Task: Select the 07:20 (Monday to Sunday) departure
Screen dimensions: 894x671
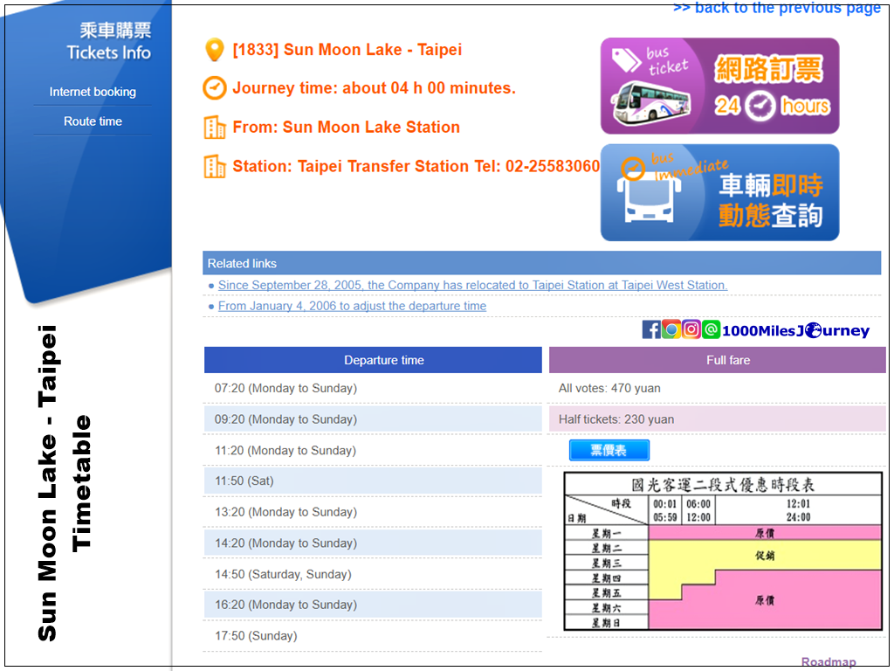Action: pyautogui.click(x=373, y=389)
